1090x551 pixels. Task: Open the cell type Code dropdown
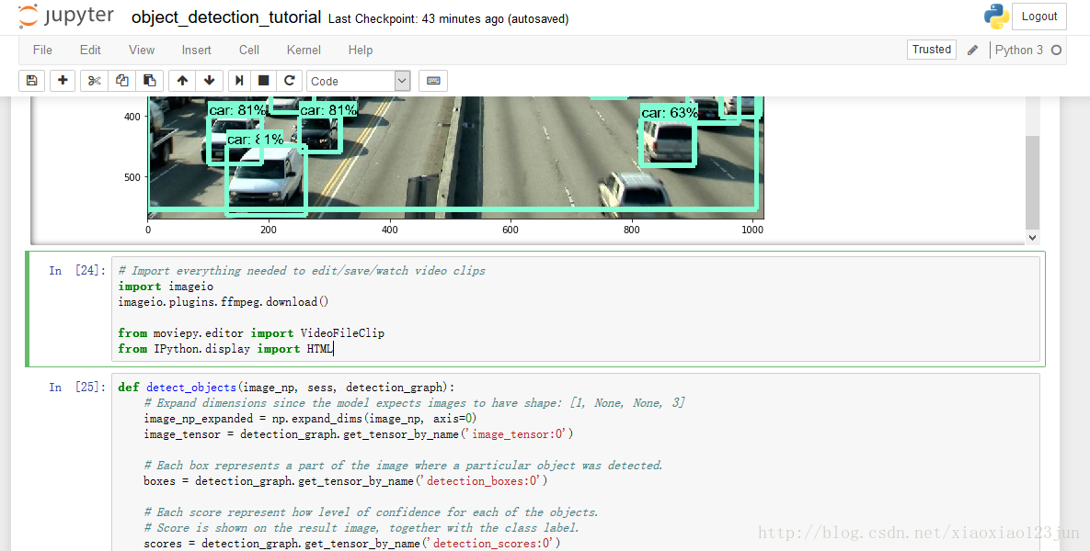(358, 81)
